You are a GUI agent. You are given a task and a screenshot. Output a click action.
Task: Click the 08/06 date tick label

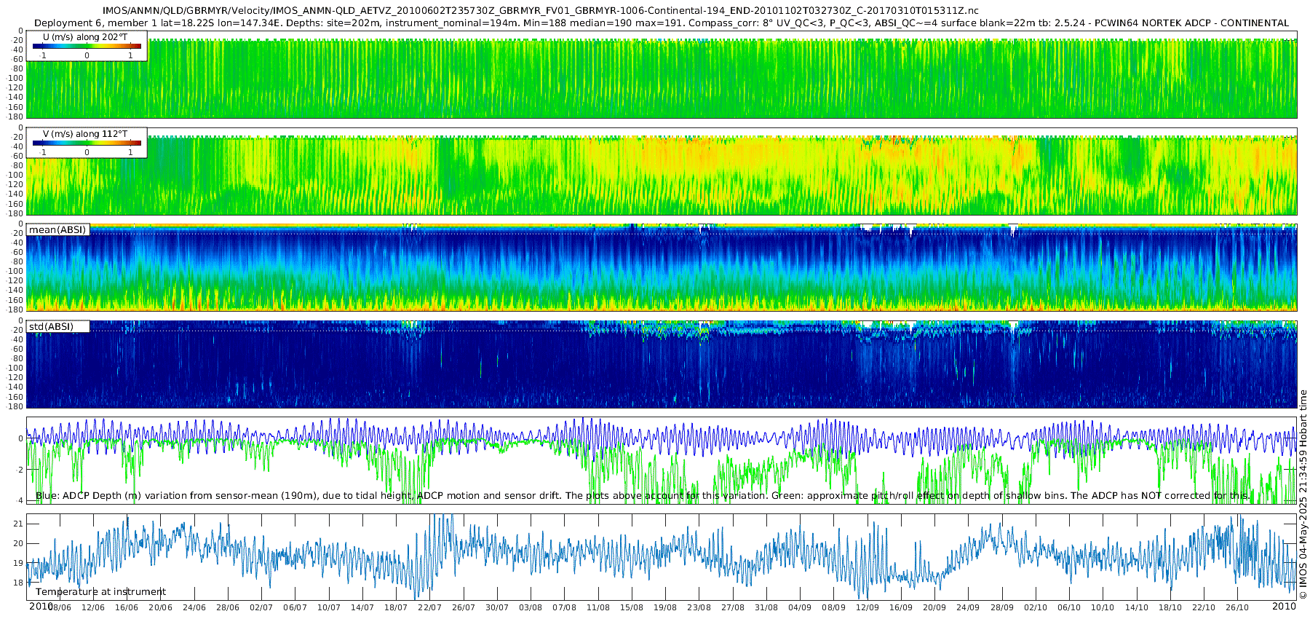click(x=60, y=607)
